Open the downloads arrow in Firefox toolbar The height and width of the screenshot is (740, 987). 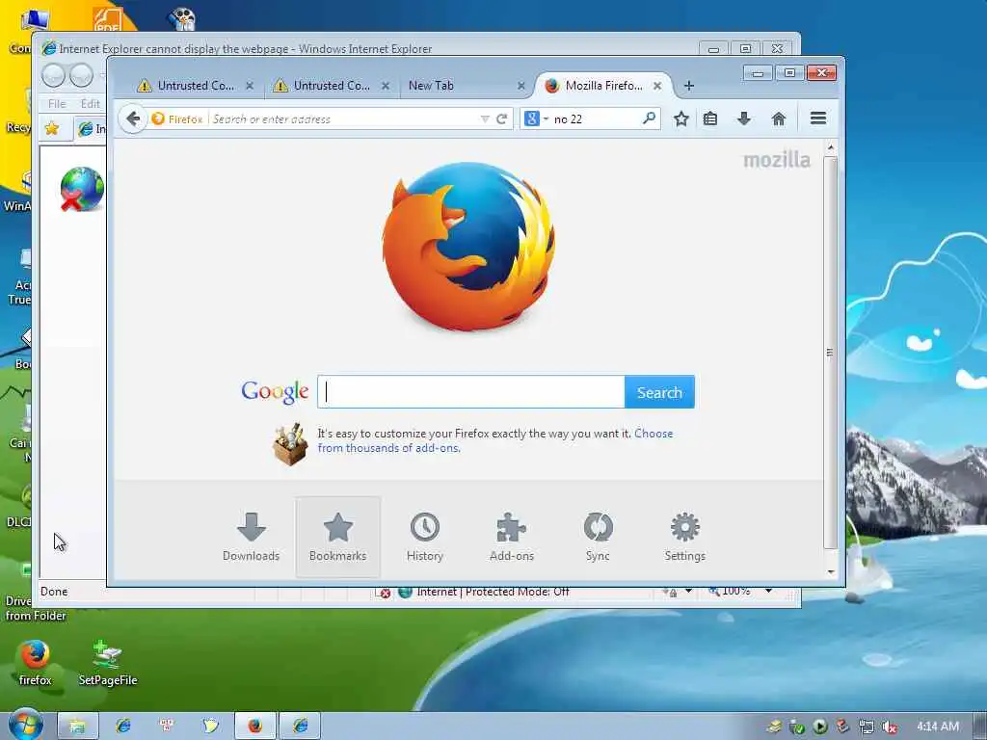(x=744, y=119)
